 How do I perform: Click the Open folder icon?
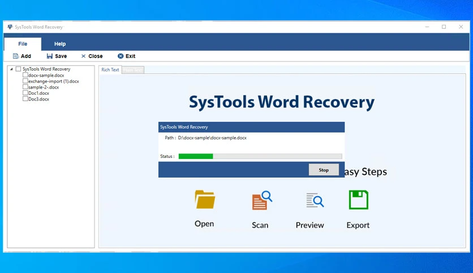coord(205,199)
